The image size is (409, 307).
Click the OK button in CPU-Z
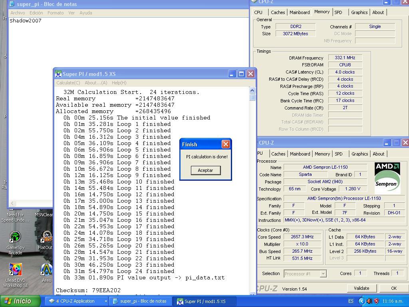pyautogui.click(x=394, y=288)
